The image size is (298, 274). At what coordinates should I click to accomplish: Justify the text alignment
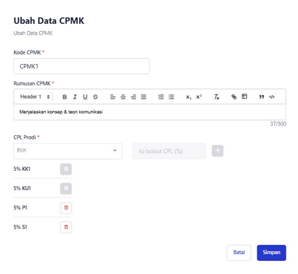144,97
